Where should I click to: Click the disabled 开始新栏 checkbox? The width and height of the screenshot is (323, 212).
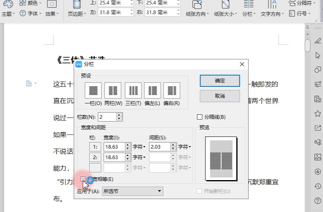(199, 191)
